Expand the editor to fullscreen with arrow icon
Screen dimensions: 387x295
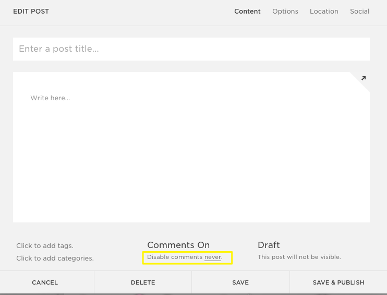coord(364,78)
